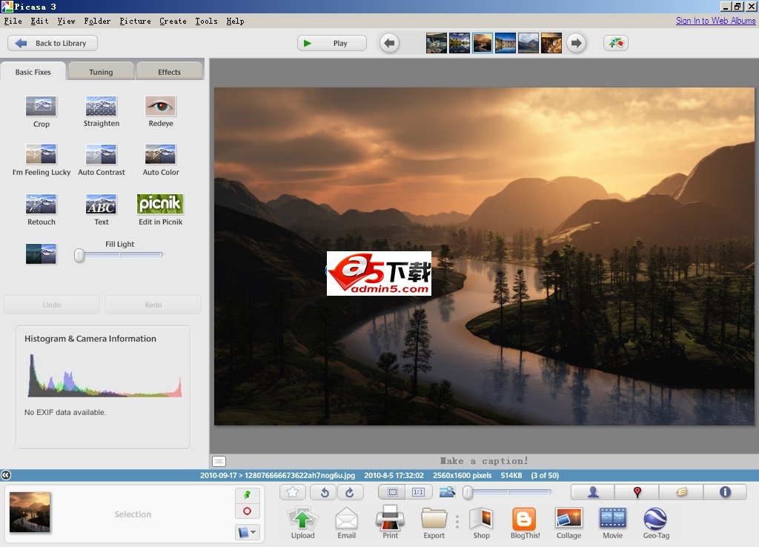Create a Movie
Screen dimensions: 759x547
pos(613,523)
